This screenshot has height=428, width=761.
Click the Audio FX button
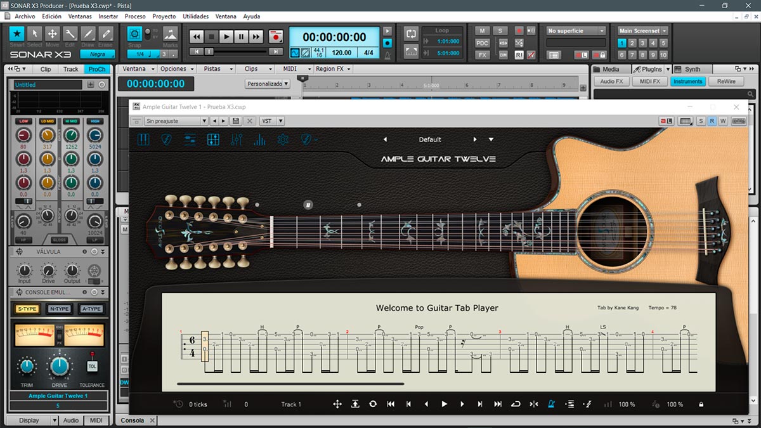(611, 81)
